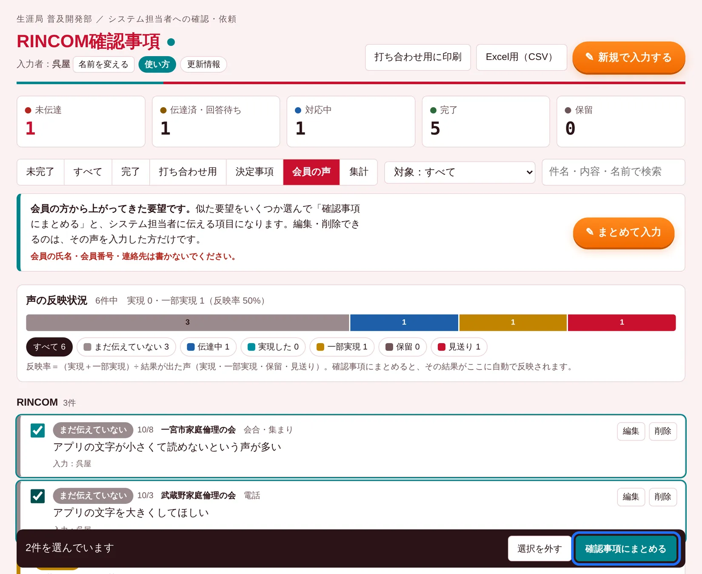Click 名前を変える button
This screenshot has height=574, width=702.
point(103,64)
